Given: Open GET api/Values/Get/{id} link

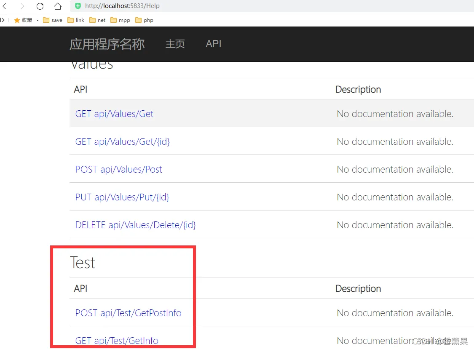Looking at the screenshot, I should pos(123,142).
